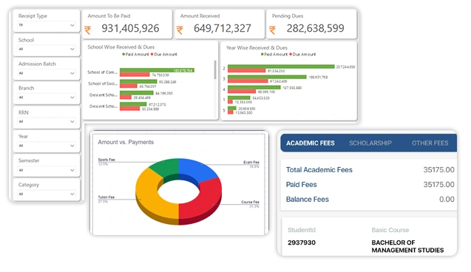
Task: Click the 74,750,339 due value label
Action: coord(160,75)
